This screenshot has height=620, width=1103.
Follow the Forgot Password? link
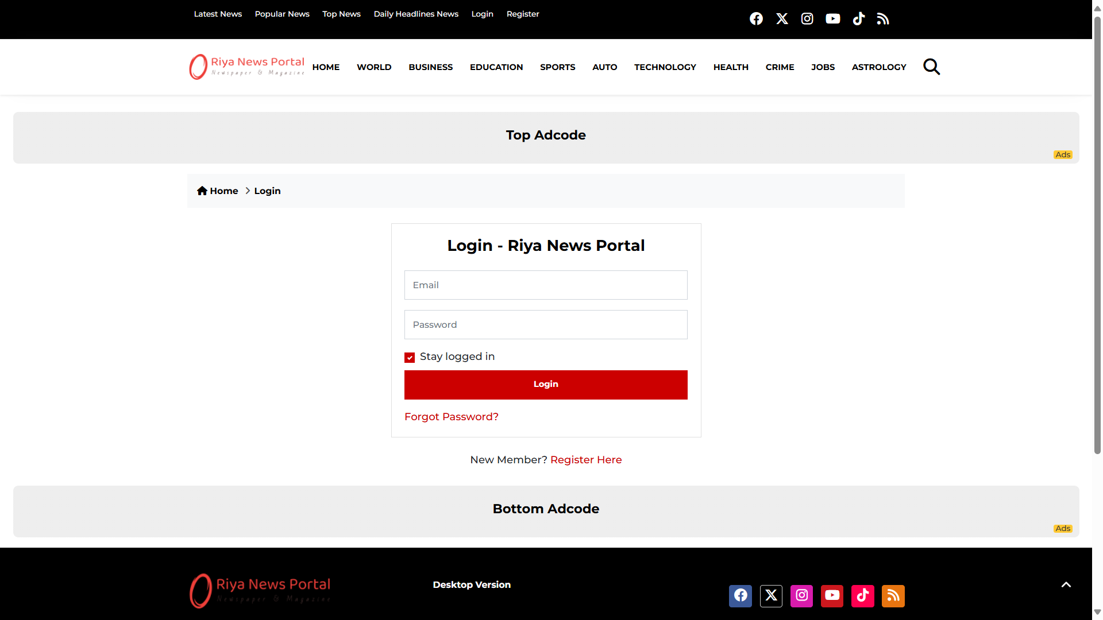click(451, 417)
